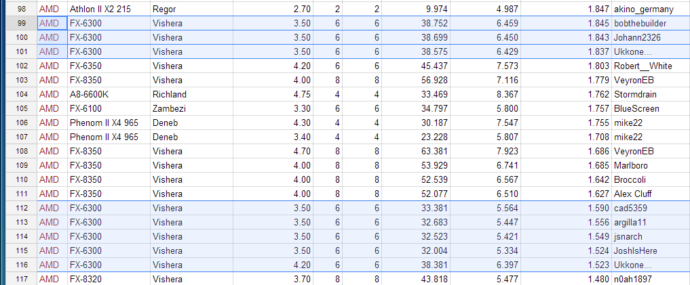Click the 'Richland' codename cell
Screen dimensions: 690x285
coord(191,94)
